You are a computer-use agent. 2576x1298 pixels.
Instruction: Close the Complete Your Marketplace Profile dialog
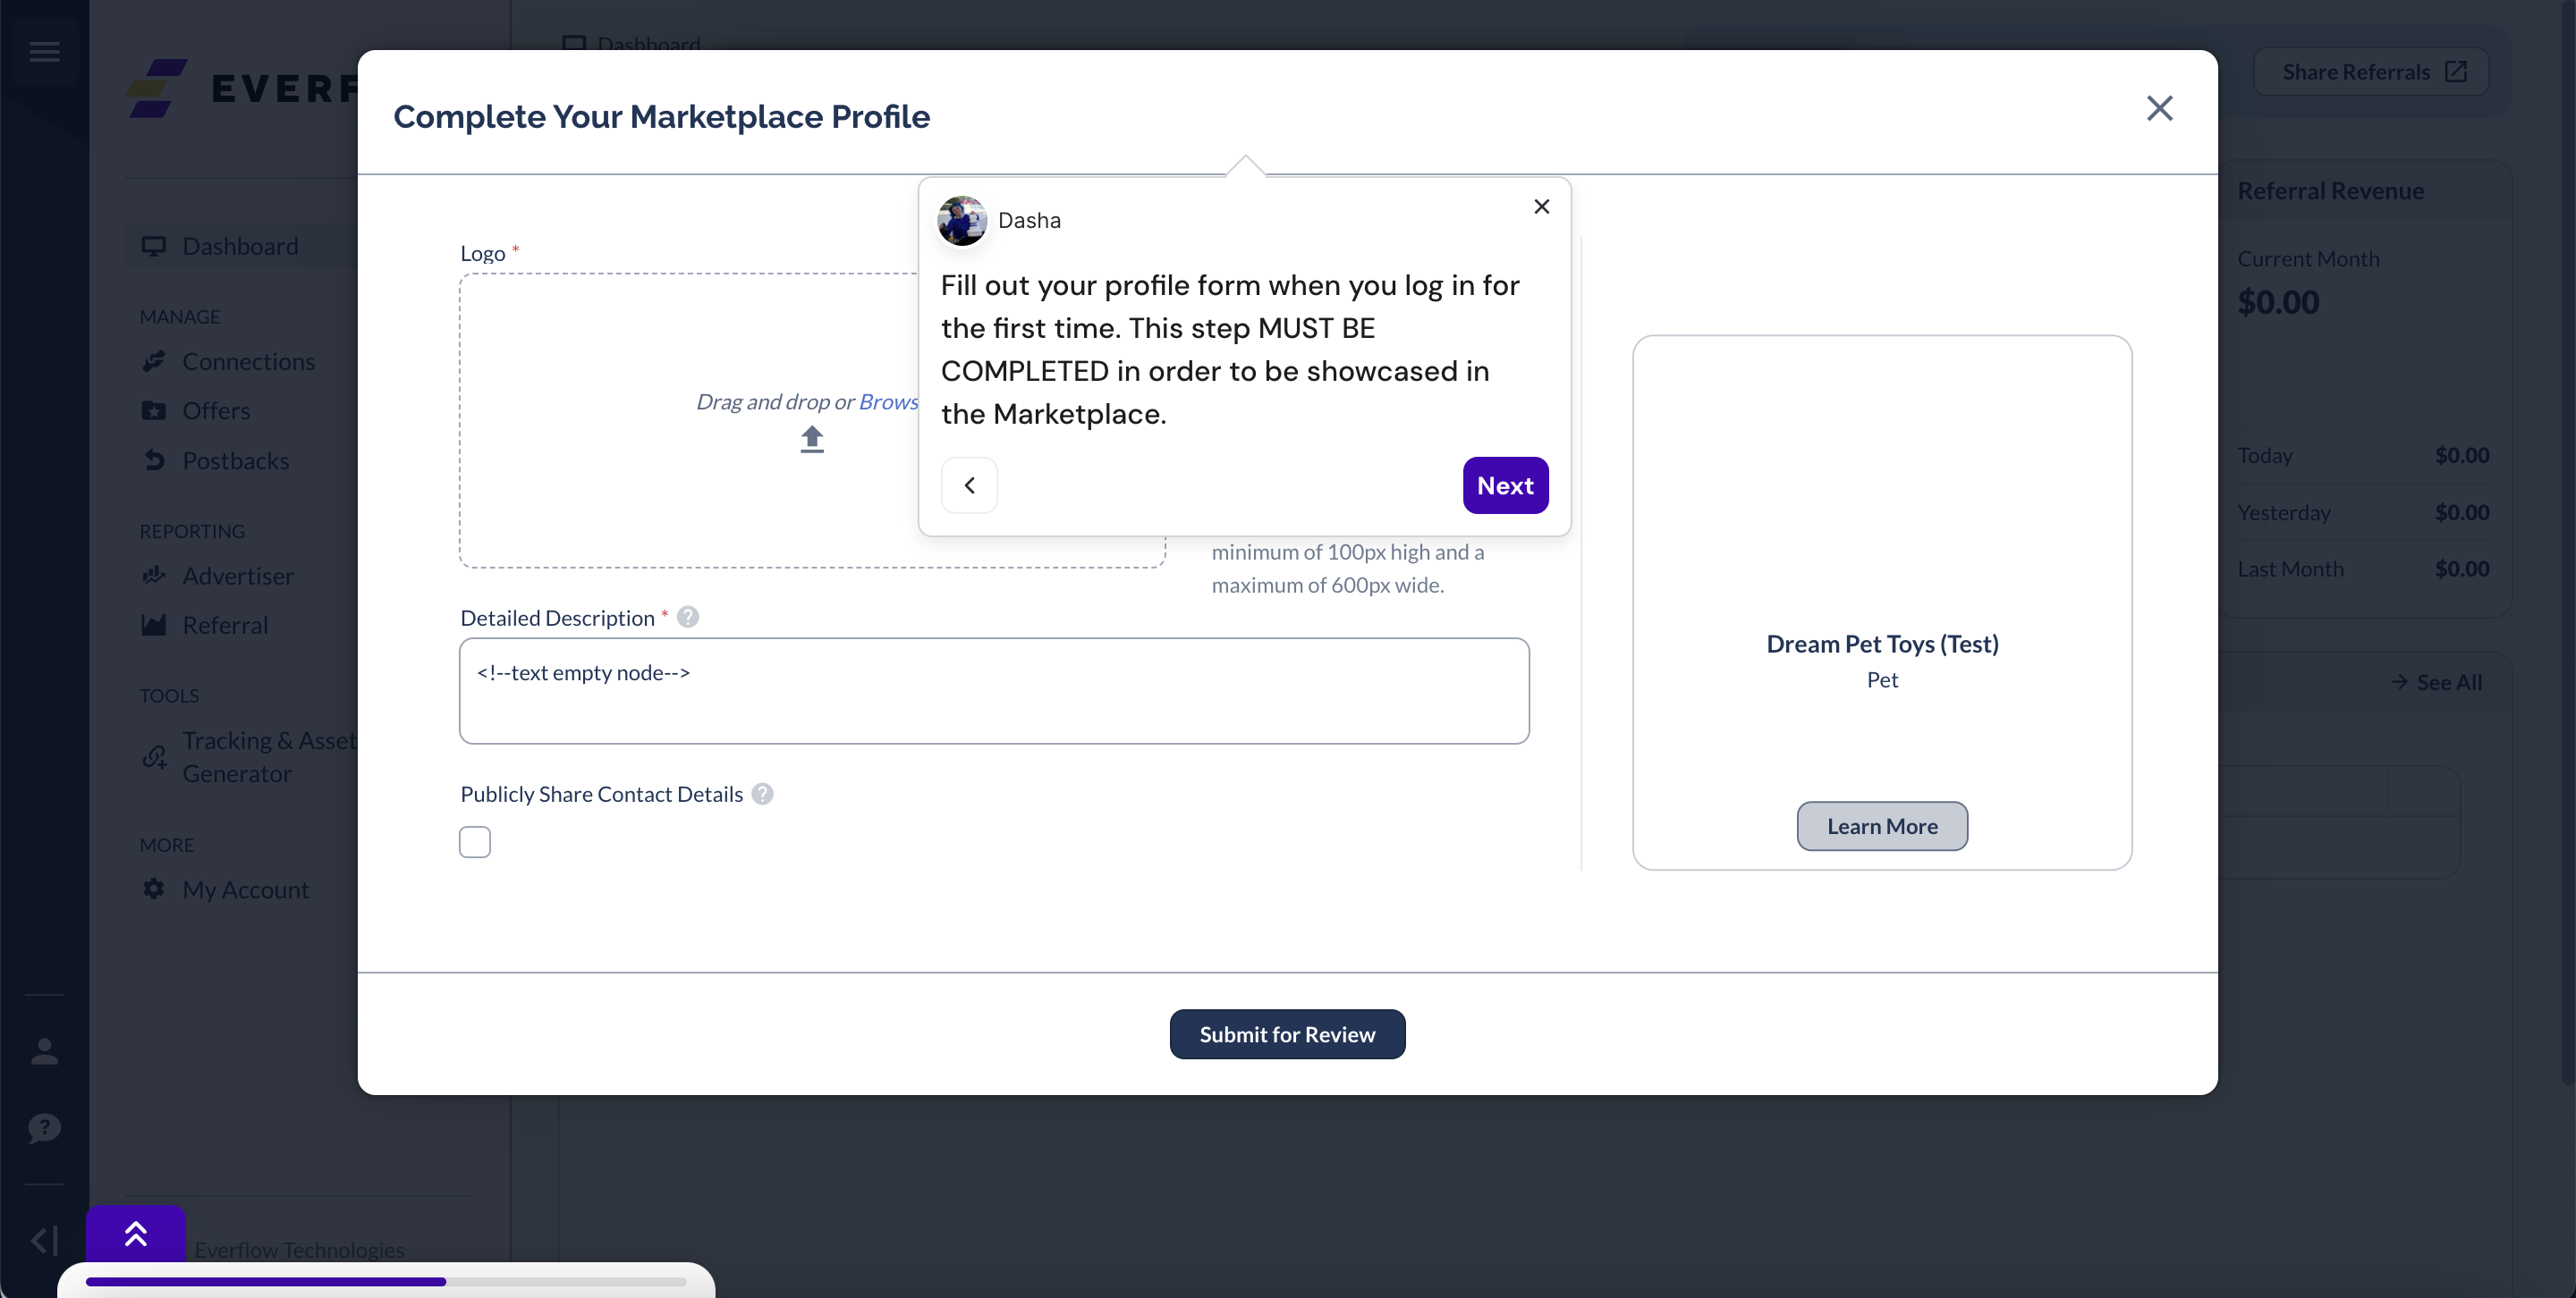[2159, 108]
